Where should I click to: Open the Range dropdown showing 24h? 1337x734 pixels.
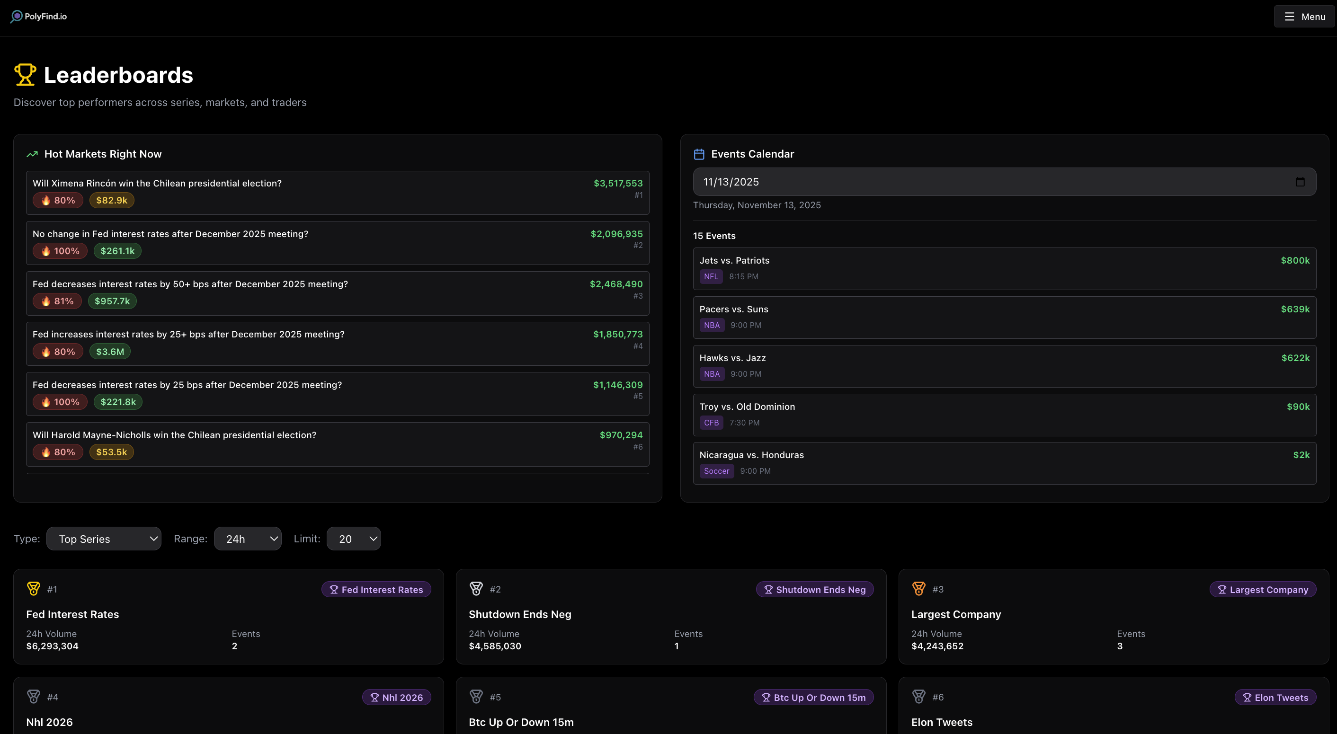248,539
